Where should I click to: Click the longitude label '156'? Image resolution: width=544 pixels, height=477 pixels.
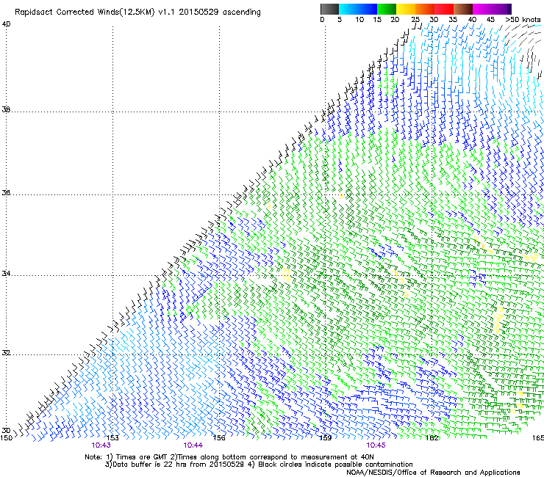coord(219,438)
